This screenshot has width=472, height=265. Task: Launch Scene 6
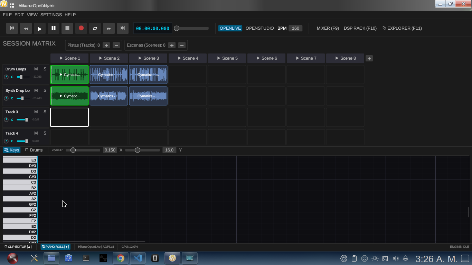(x=266, y=58)
